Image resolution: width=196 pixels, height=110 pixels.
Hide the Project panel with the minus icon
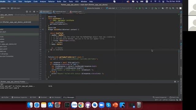coord(37,12)
